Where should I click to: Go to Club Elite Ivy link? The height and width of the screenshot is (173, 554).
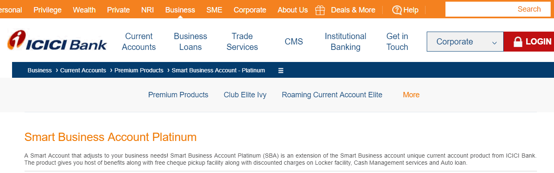point(245,95)
